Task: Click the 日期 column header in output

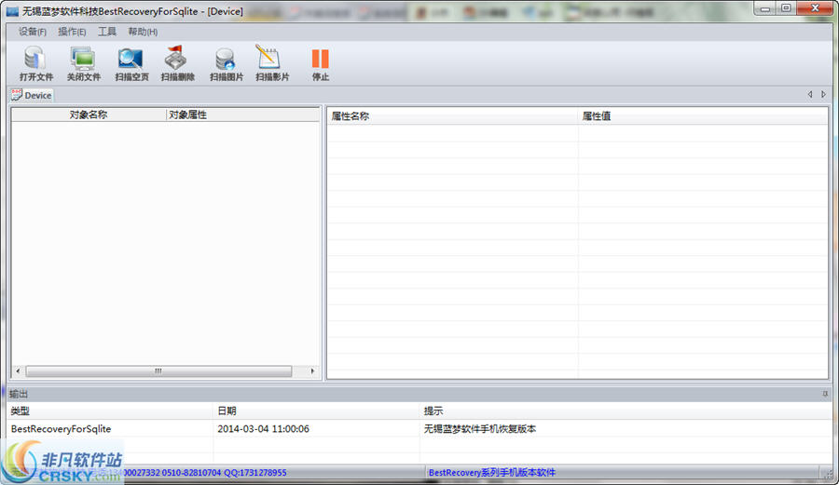Action: pyautogui.click(x=316, y=411)
